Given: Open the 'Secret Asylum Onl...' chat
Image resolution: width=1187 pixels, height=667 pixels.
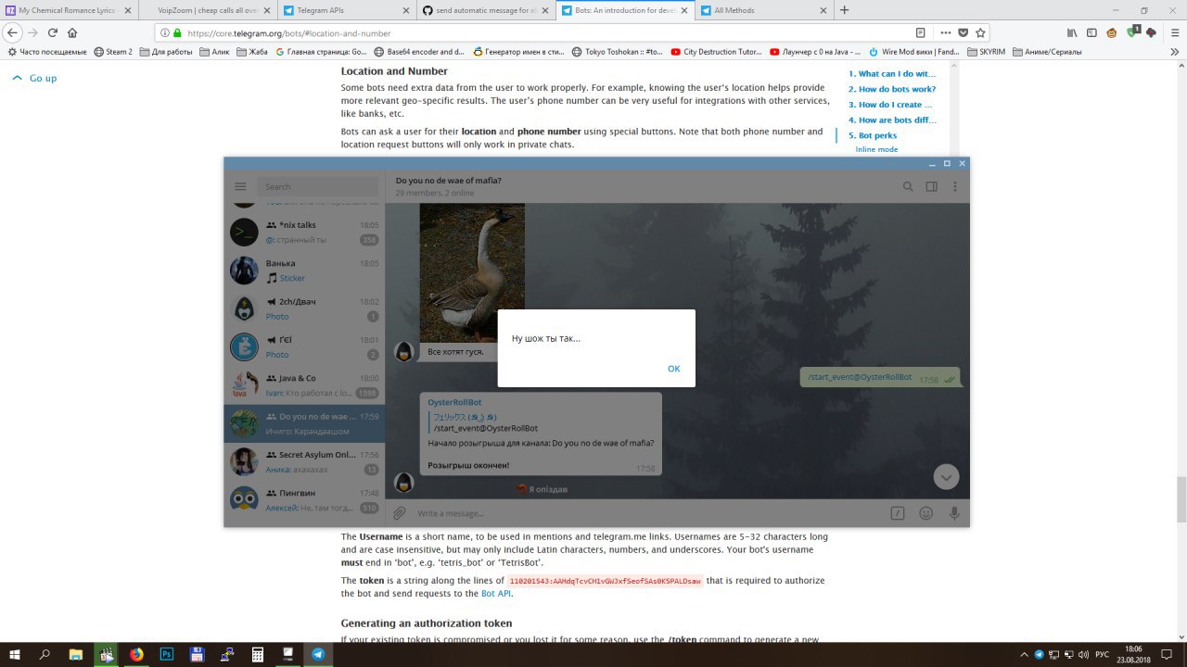Looking at the screenshot, I should (x=304, y=461).
